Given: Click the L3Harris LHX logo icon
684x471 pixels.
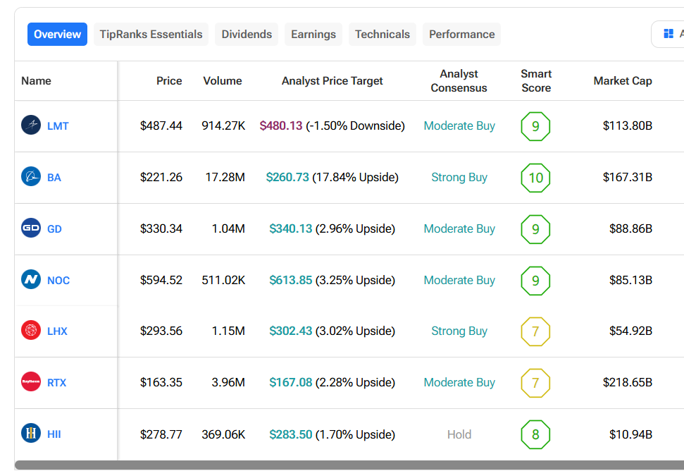Looking at the screenshot, I should pyautogui.click(x=31, y=331).
